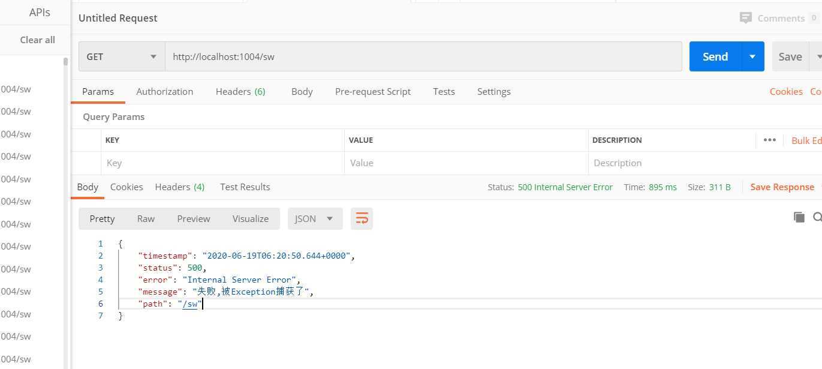Open the response Headers (4) tab
The width and height of the screenshot is (822, 369).
click(179, 187)
